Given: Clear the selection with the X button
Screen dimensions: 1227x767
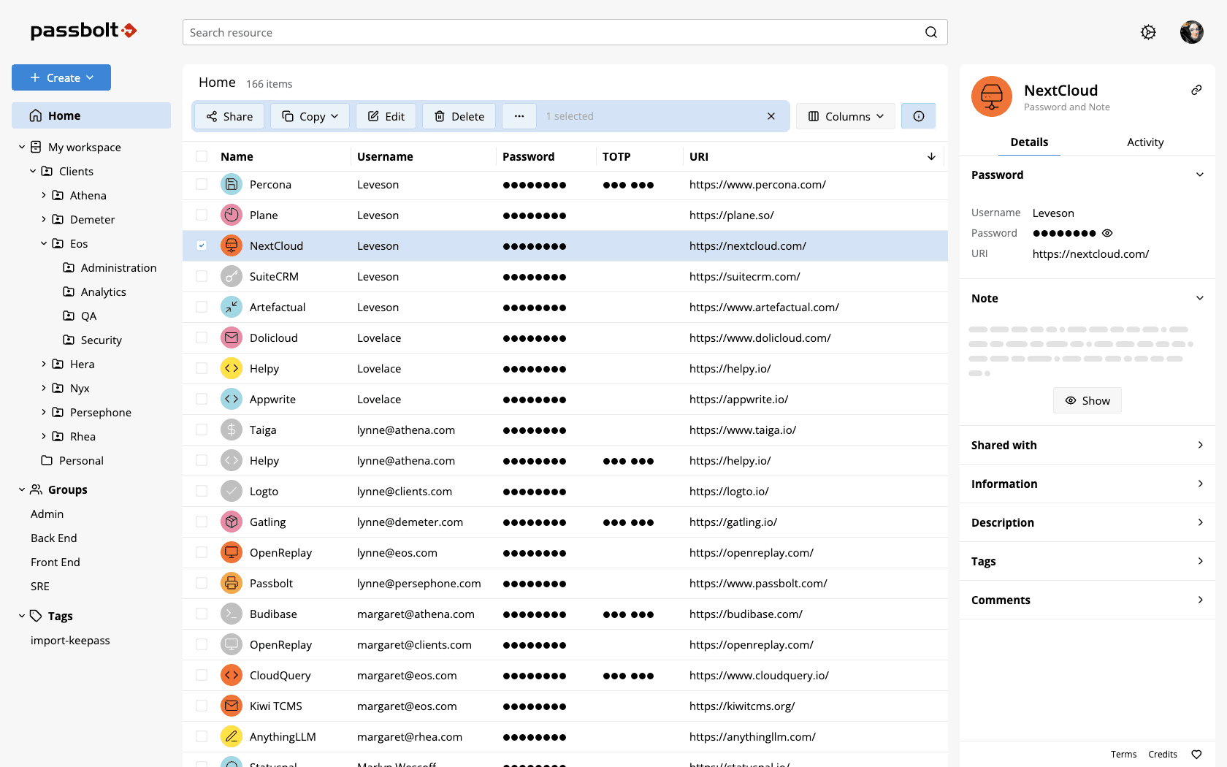Looking at the screenshot, I should pos(771,115).
